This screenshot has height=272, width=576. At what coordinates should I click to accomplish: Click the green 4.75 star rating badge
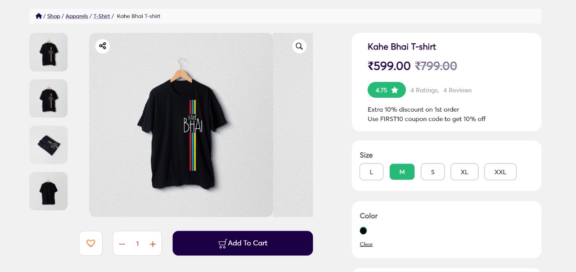click(x=387, y=90)
